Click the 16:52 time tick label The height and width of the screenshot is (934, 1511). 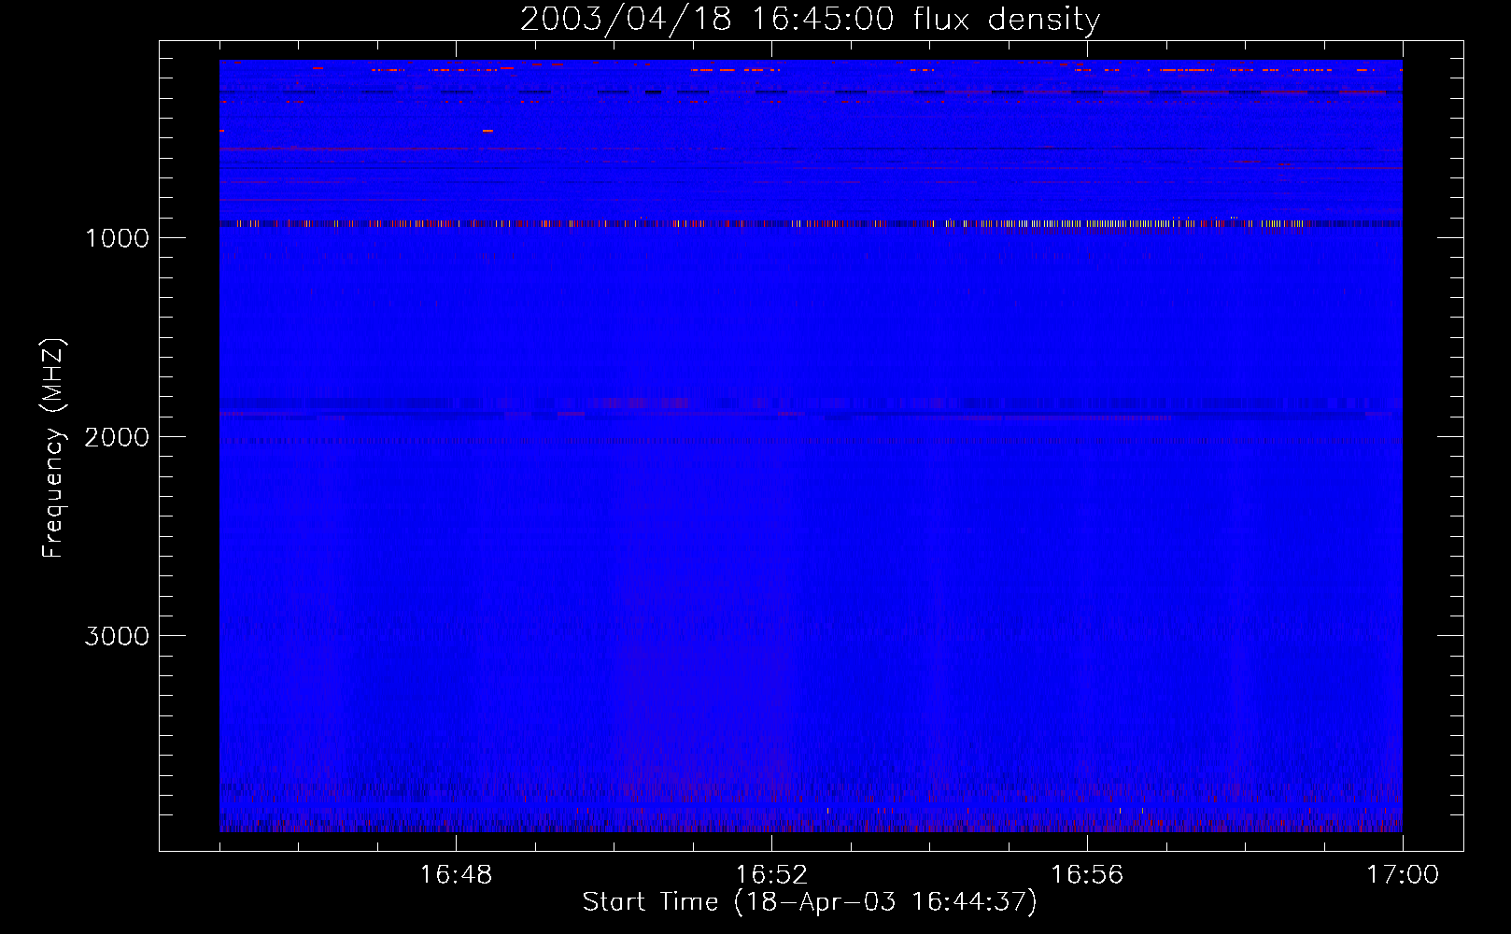click(771, 875)
